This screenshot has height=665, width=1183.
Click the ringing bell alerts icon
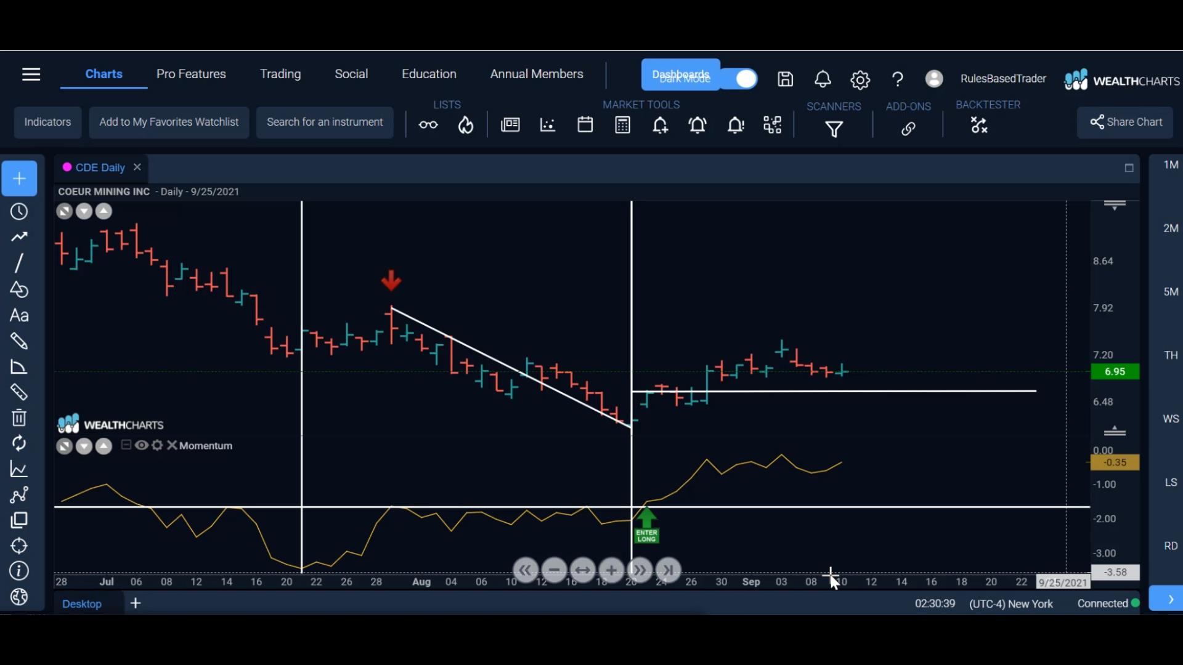point(697,126)
